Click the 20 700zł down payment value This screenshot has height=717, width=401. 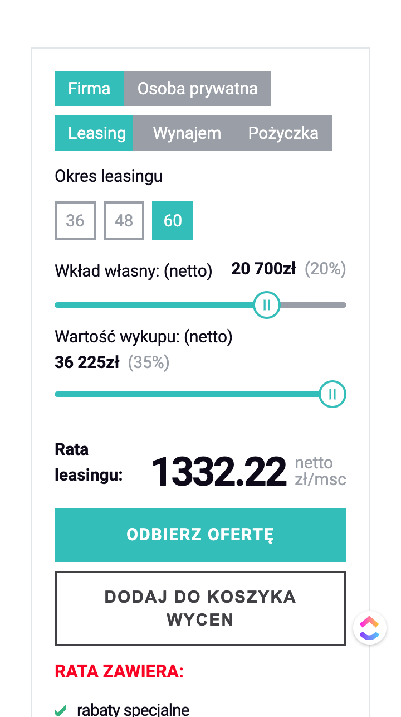click(263, 268)
